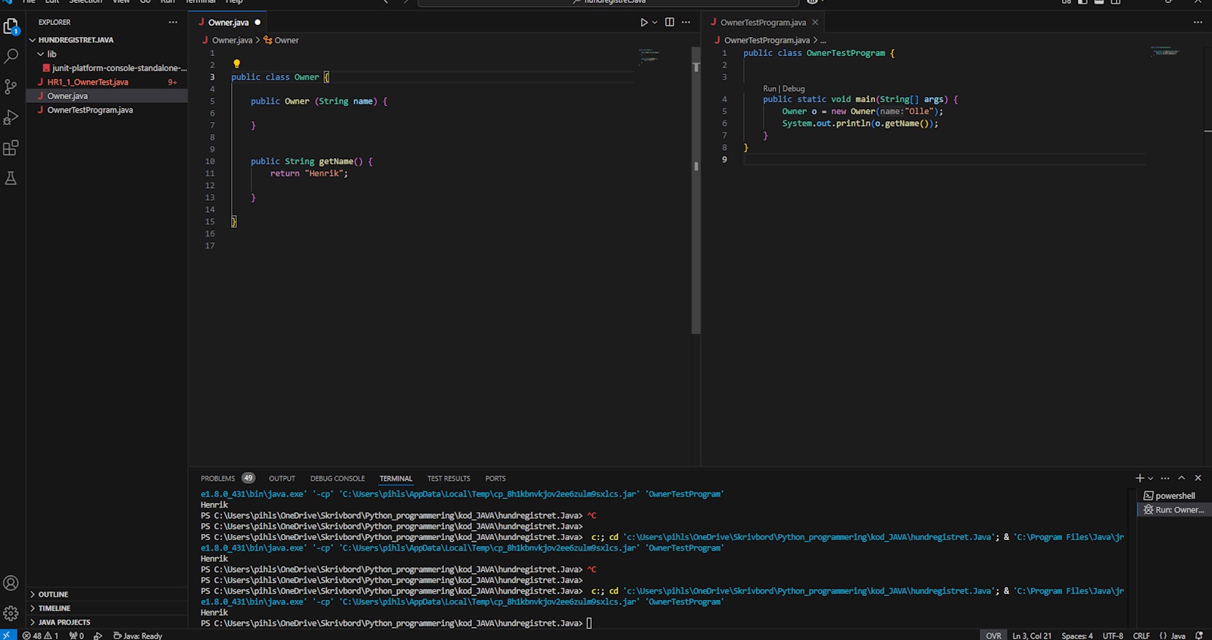1212x640 pixels.
Task: Open the Testing flask icon view
Action: (11, 179)
